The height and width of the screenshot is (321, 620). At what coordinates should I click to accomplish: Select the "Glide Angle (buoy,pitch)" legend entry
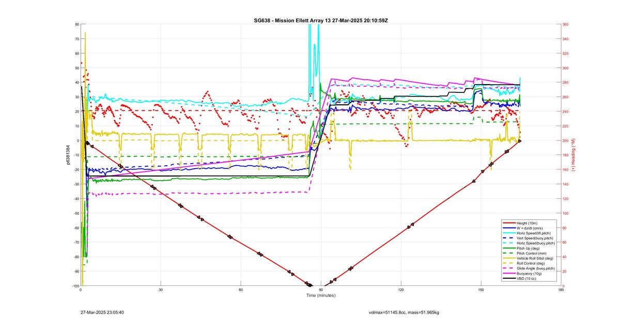pos(536,268)
